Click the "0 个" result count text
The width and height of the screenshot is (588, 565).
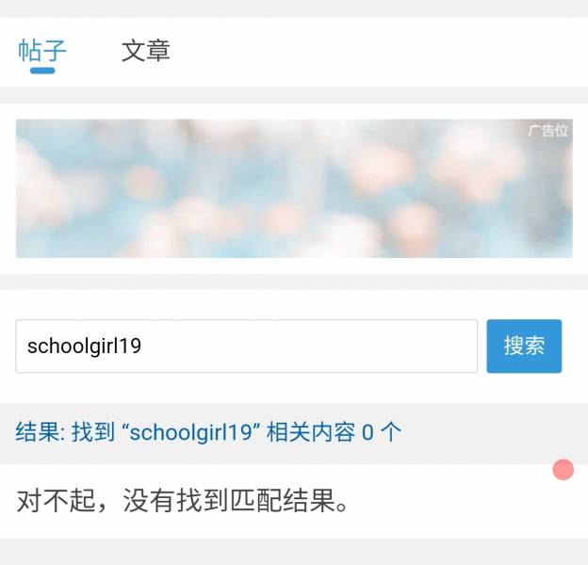click(x=382, y=432)
